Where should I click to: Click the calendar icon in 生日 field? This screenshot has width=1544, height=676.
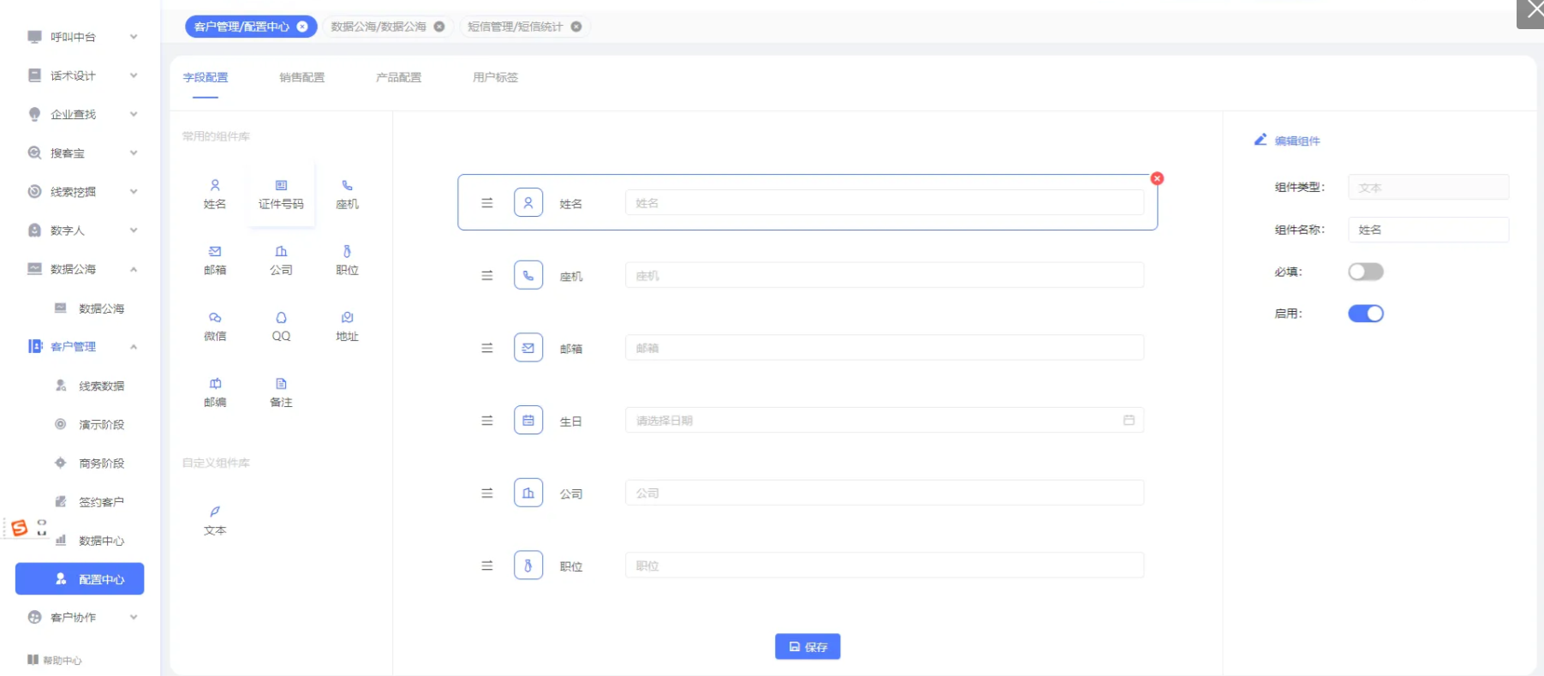click(x=1129, y=420)
